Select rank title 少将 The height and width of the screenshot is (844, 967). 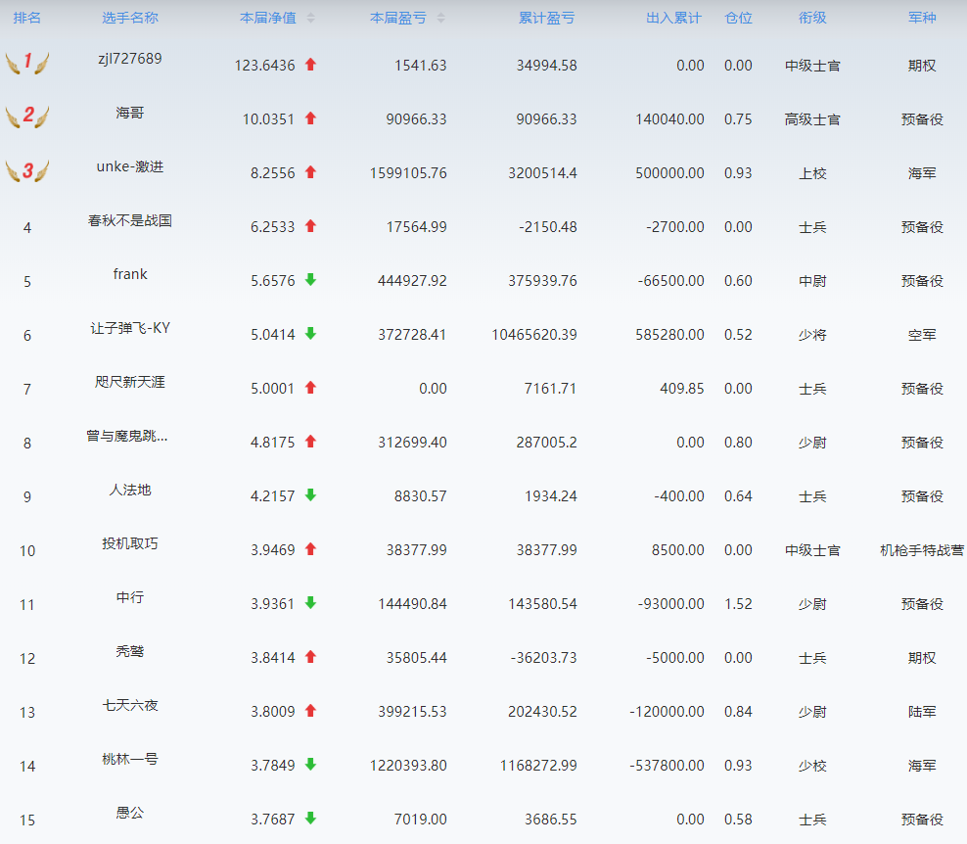pyautogui.click(x=812, y=335)
